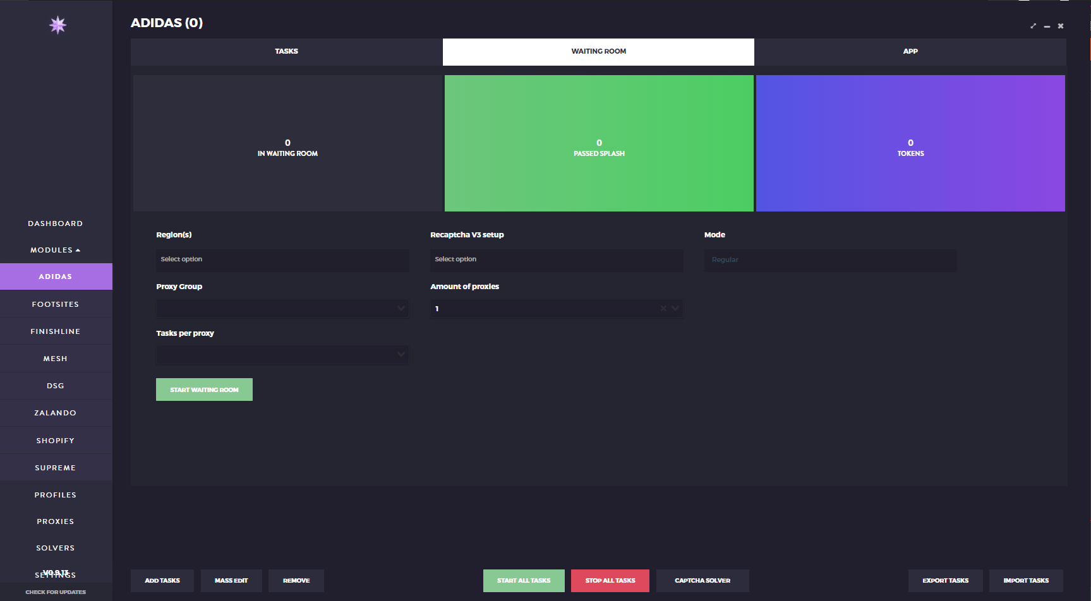Screen dimensions: 1091x601
Task: Open the Region(s) select option field
Action: point(282,259)
